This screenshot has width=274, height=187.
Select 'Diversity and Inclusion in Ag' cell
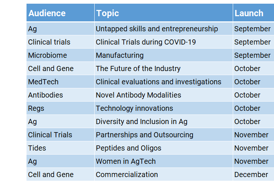pos(142,121)
